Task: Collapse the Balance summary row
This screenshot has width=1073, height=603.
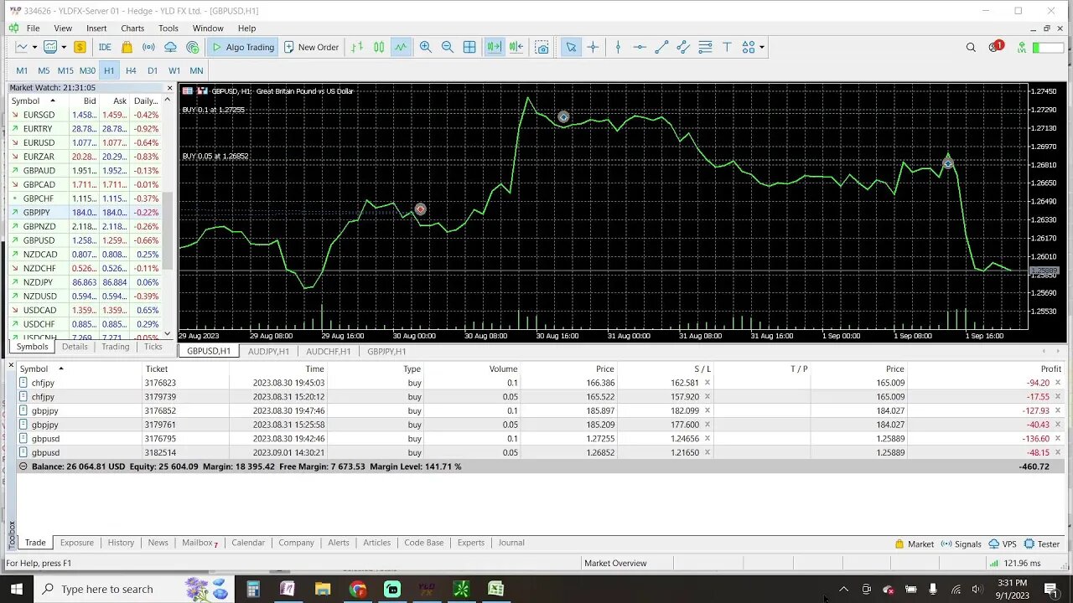Action: [23, 466]
